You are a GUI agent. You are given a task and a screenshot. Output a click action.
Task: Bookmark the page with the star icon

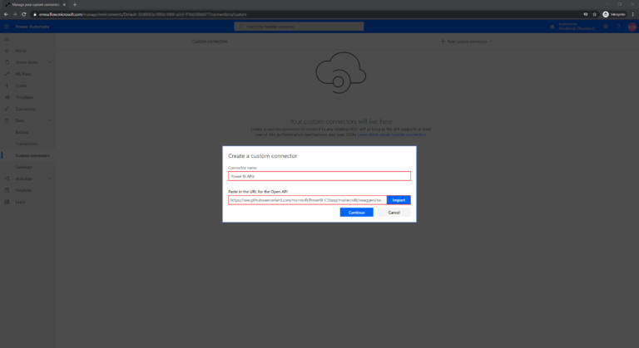coord(595,14)
